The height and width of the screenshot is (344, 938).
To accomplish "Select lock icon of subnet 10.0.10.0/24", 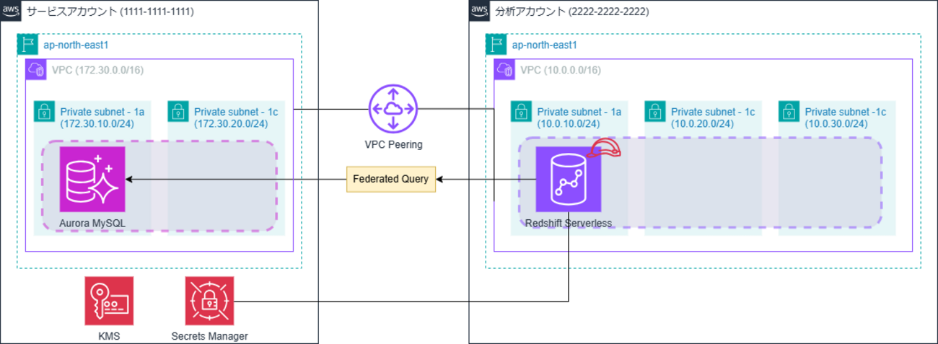I will coord(521,111).
